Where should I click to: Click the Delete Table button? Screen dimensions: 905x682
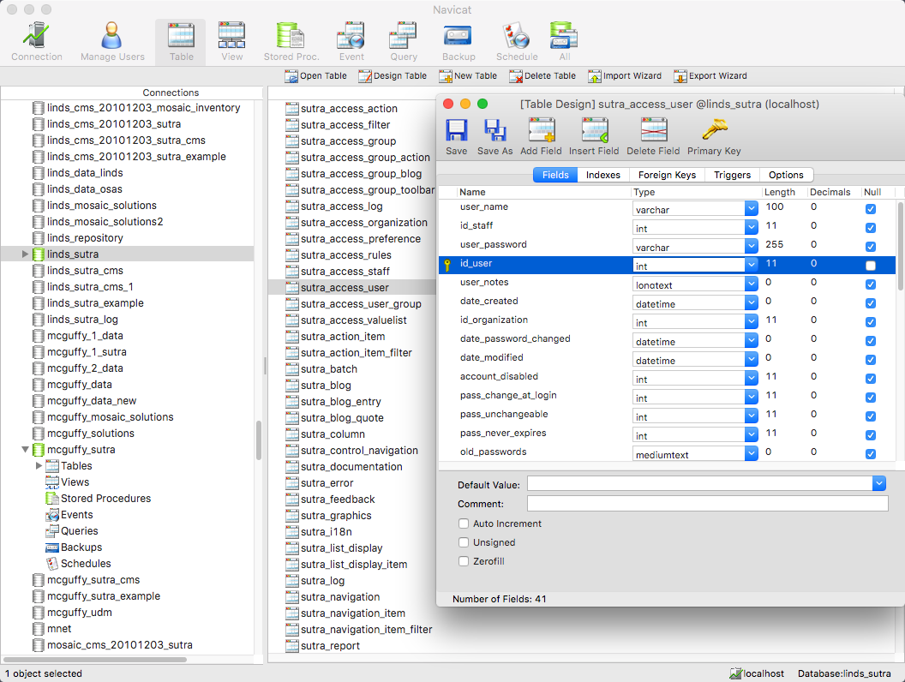(542, 75)
